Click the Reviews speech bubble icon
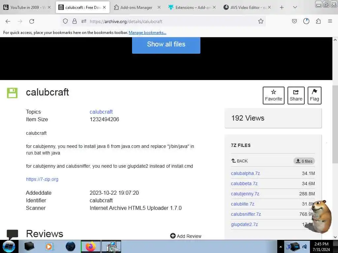This screenshot has width=338, height=253. (12, 235)
